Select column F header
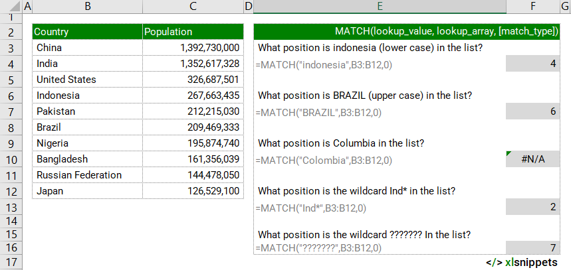The height and width of the screenshot is (270, 571). point(532,7)
